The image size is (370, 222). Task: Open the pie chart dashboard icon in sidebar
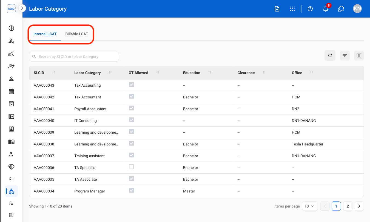(x=11, y=28)
